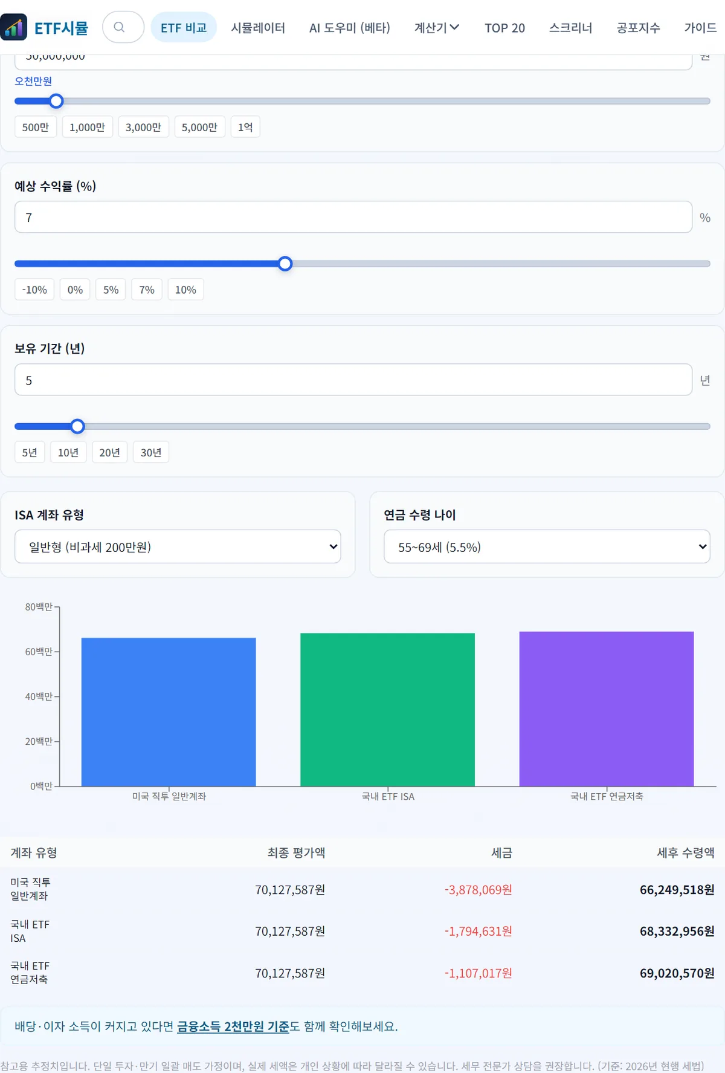This screenshot has height=1073, width=725.
Task: Click the 최종 평가액 column header
Action: click(296, 852)
